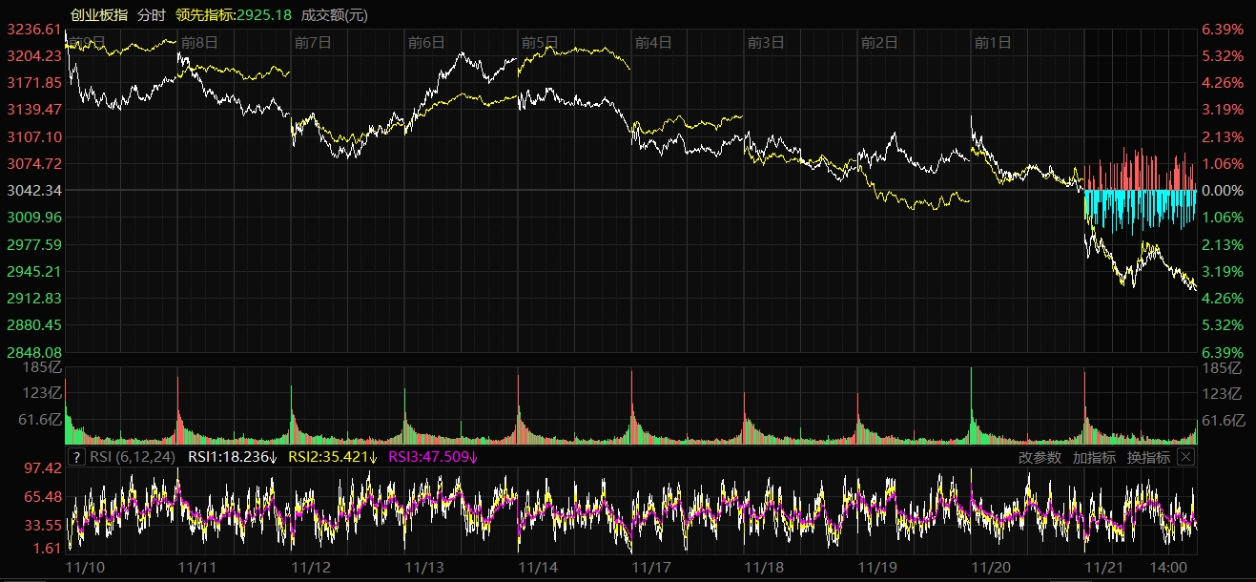Click the 11/14 date on time axis
Viewport: 1256px width, 582px height.
(537, 567)
